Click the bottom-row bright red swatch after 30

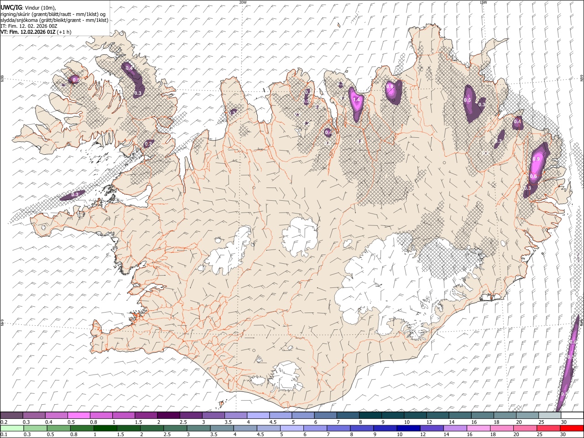click(571, 428)
